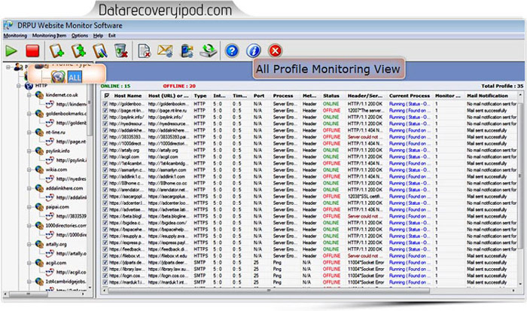527x311 pixels.
Task: Click globe icon beside wikia.com
Action: 39,169
